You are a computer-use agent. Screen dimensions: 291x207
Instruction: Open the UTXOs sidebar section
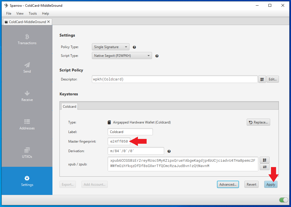coord(27,153)
